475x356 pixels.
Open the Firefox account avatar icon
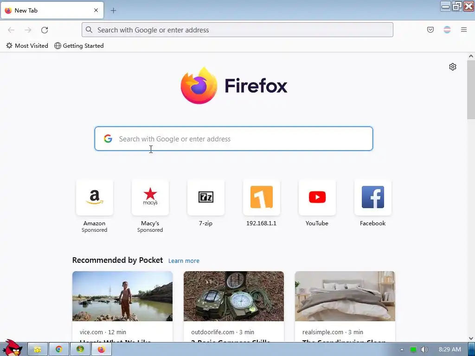447,30
